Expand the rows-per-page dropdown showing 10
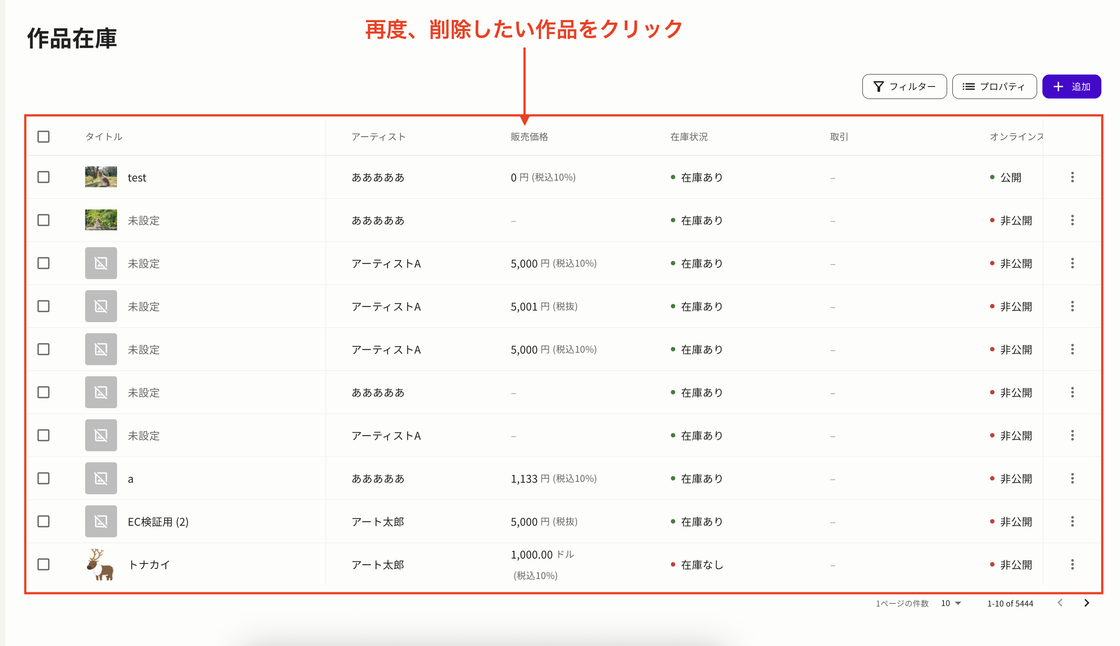This screenshot has width=1120, height=646. point(951,603)
